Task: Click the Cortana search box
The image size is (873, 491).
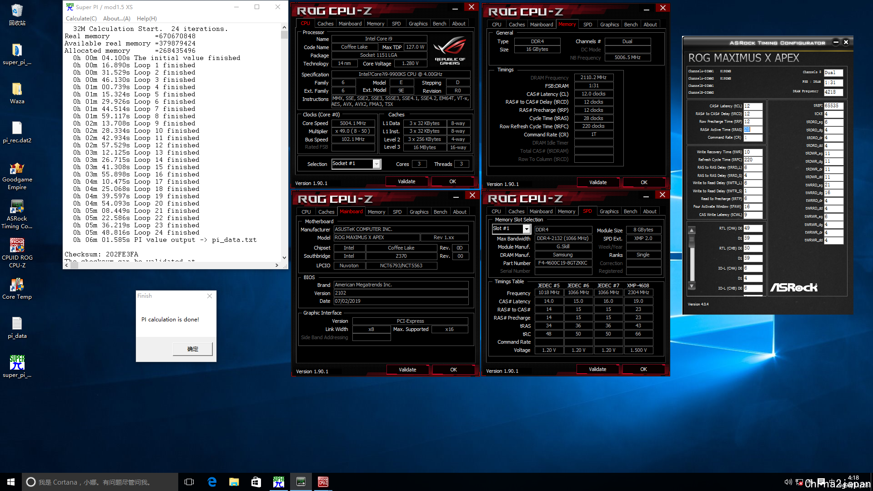Action: (100, 482)
